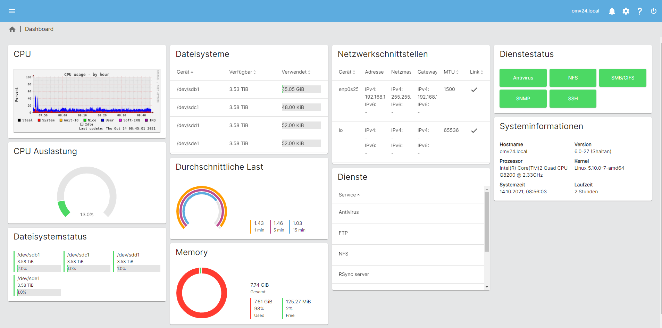Click the 7.61 GiB used memory value
The image size is (662, 328).
pos(263,302)
